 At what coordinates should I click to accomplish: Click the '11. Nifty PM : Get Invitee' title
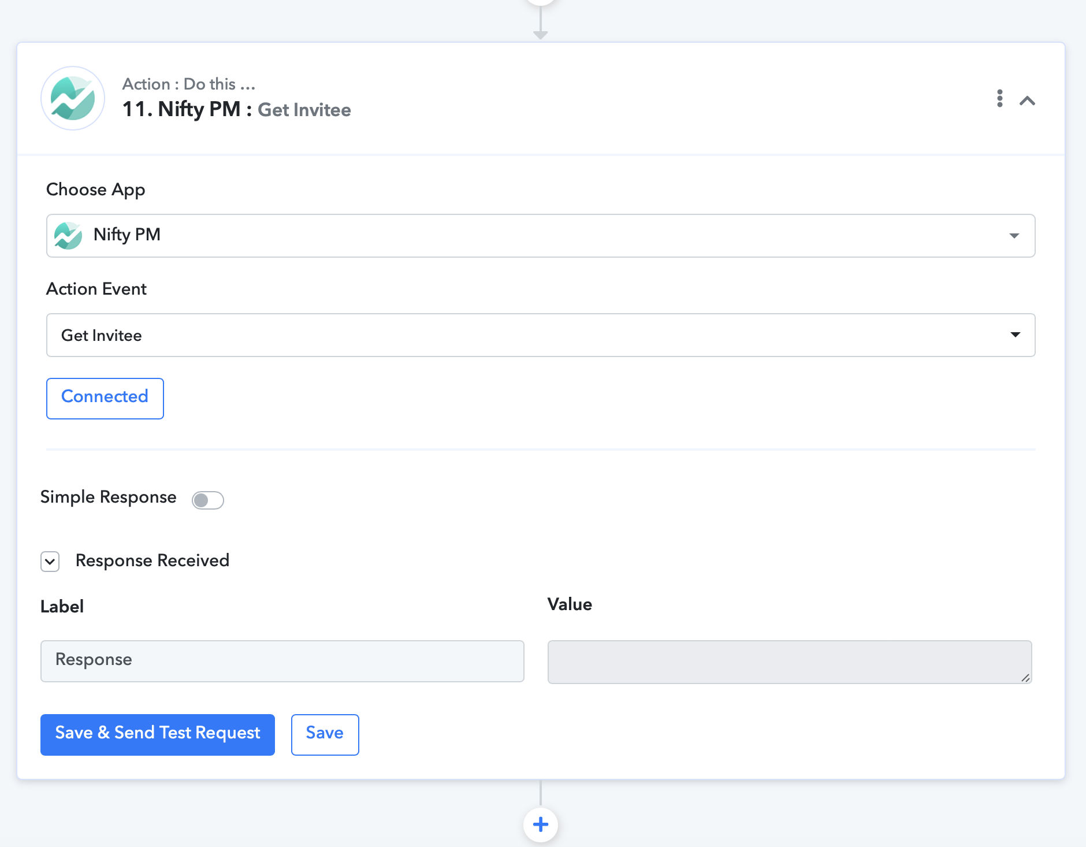pyautogui.click(x=237, y=109)
